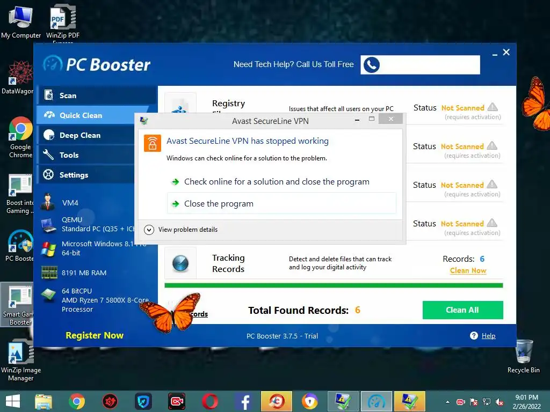Open Facebook app from taskbar
Image resolution: width=550 pixels, height=412 pixels.
pyautogui.click(x=243, y=401)
